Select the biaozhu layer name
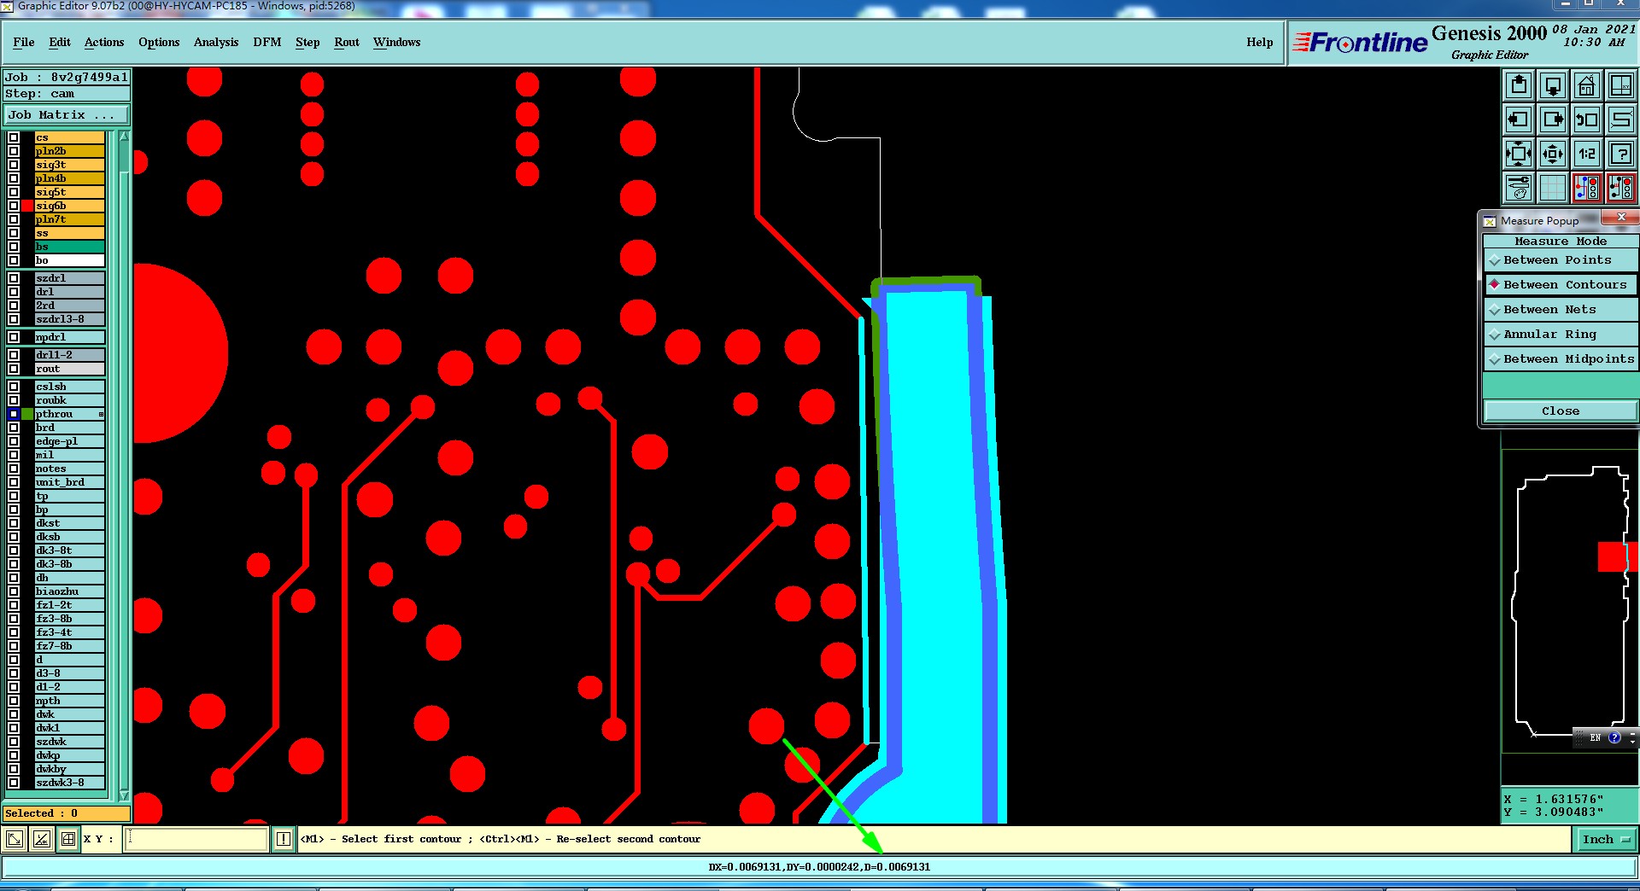Image resolution: width=1640 pixels, height=891 pixels. (x=69, y=591)
